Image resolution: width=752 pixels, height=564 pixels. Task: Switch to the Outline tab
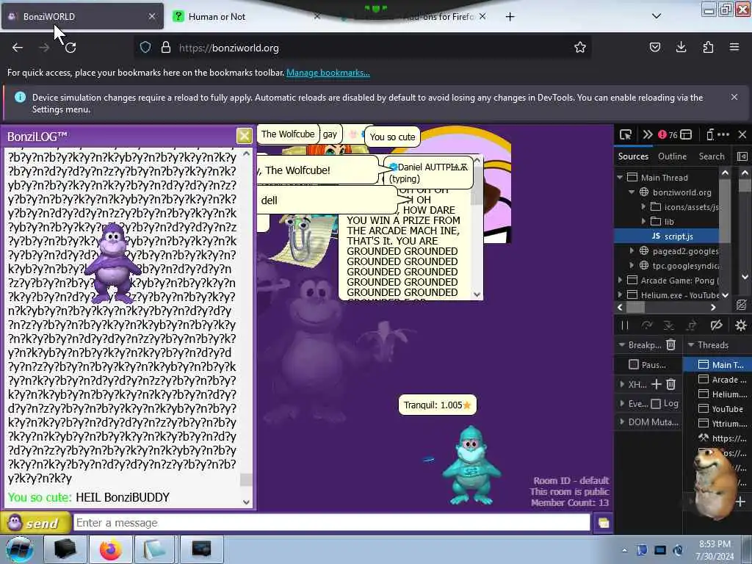point(672,156)
